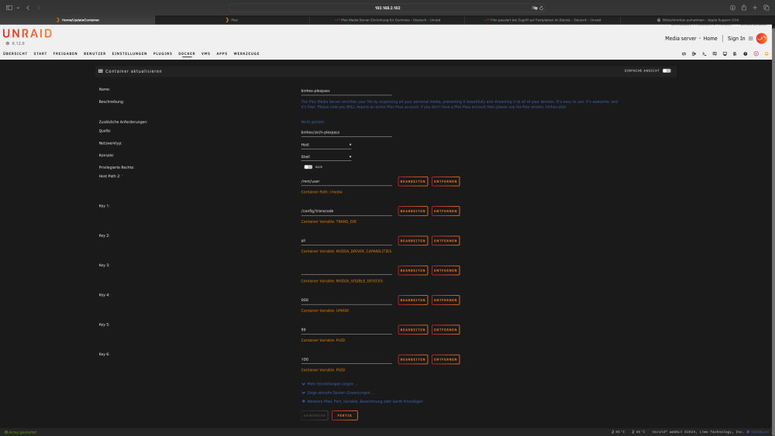Open the orange notifications bell
The width and height of the screenshot is (775, 436).
pyautogui.click(x=766, y=53)
